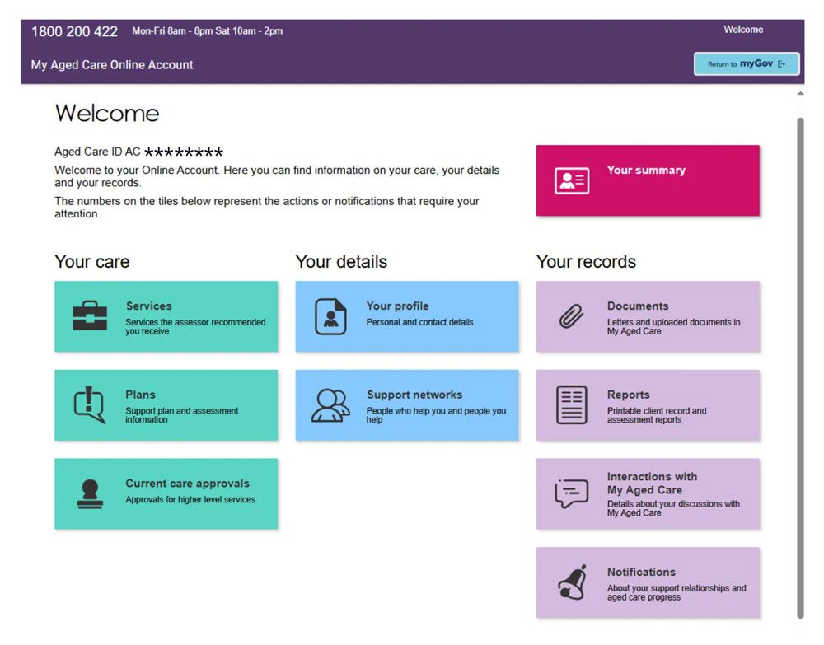Click 'Support plan and assessment information' text

click(181, 415)
